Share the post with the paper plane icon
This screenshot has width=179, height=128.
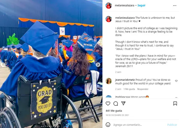click(123, 103)
